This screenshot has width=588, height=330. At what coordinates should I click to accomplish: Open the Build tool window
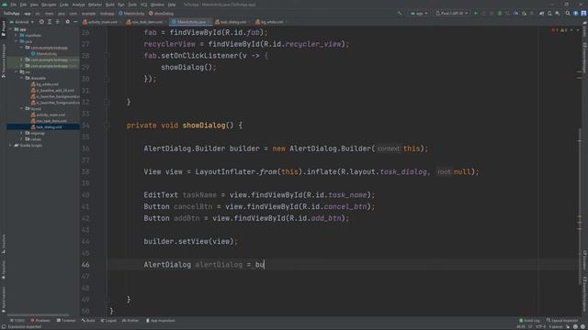pyautogui.click(x=88, y=321)
